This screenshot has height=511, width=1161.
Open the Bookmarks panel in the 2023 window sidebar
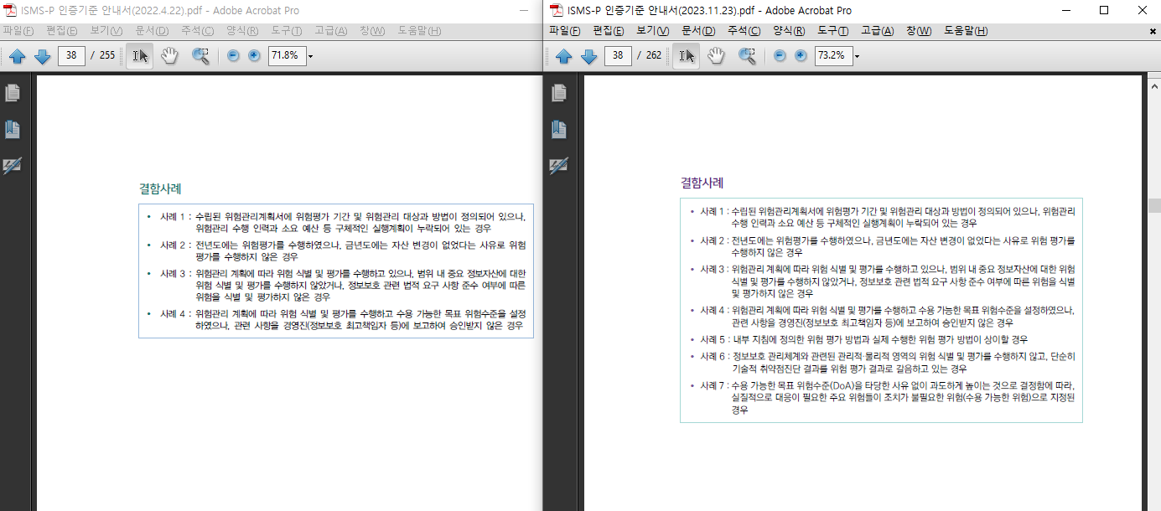point(558,128)
